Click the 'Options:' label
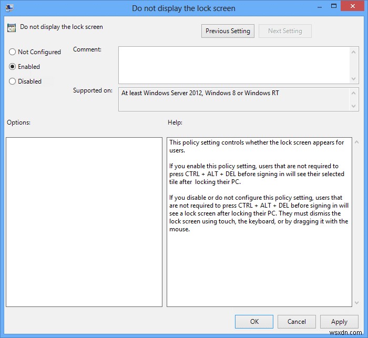The height and width of the screenshot is (338, 368). click(x=18, y=122)
